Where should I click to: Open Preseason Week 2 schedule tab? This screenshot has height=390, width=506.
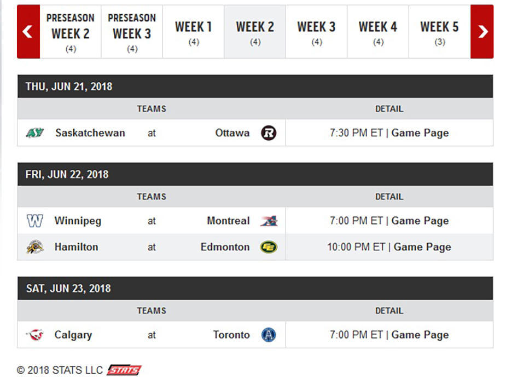pyautogui.click(x=71, y=32)
